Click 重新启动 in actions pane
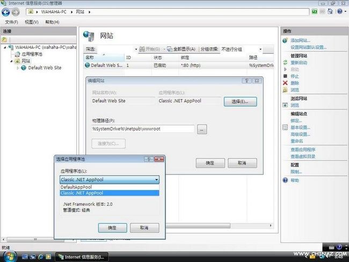Image resolution: width=349 pixels, height=262 pixels. pyautogui.click(x=299, y=63)
